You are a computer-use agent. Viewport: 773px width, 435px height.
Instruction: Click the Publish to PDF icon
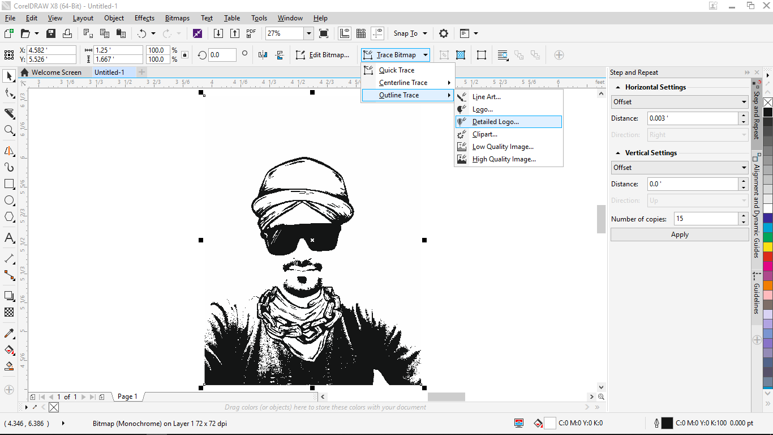[x=251, y=33]
